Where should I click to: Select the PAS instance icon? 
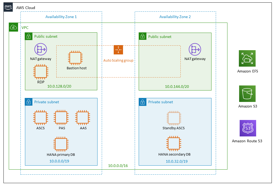click(61, 118)
